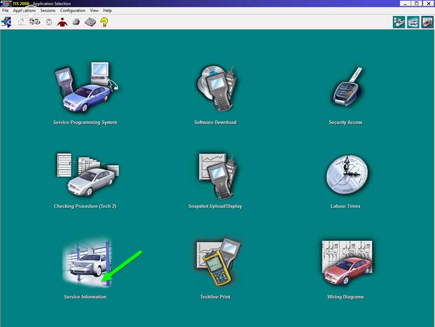This screenshot has height=327, width=435.
Task: Open the Sessions menu
Action: pos(48,11)
